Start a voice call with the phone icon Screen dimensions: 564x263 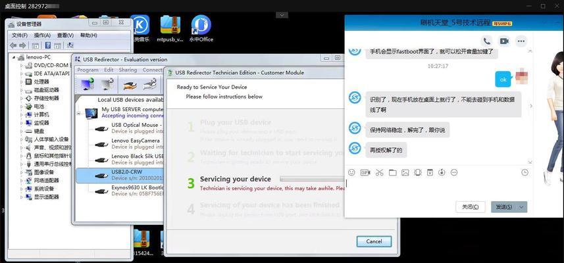click(486, 41)
